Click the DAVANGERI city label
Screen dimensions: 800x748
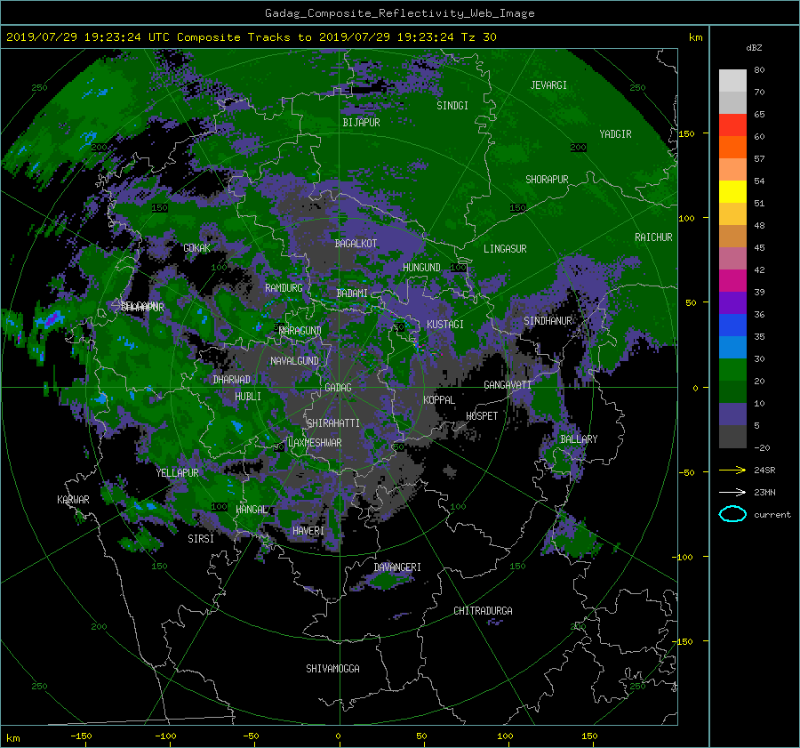(397, 567)
